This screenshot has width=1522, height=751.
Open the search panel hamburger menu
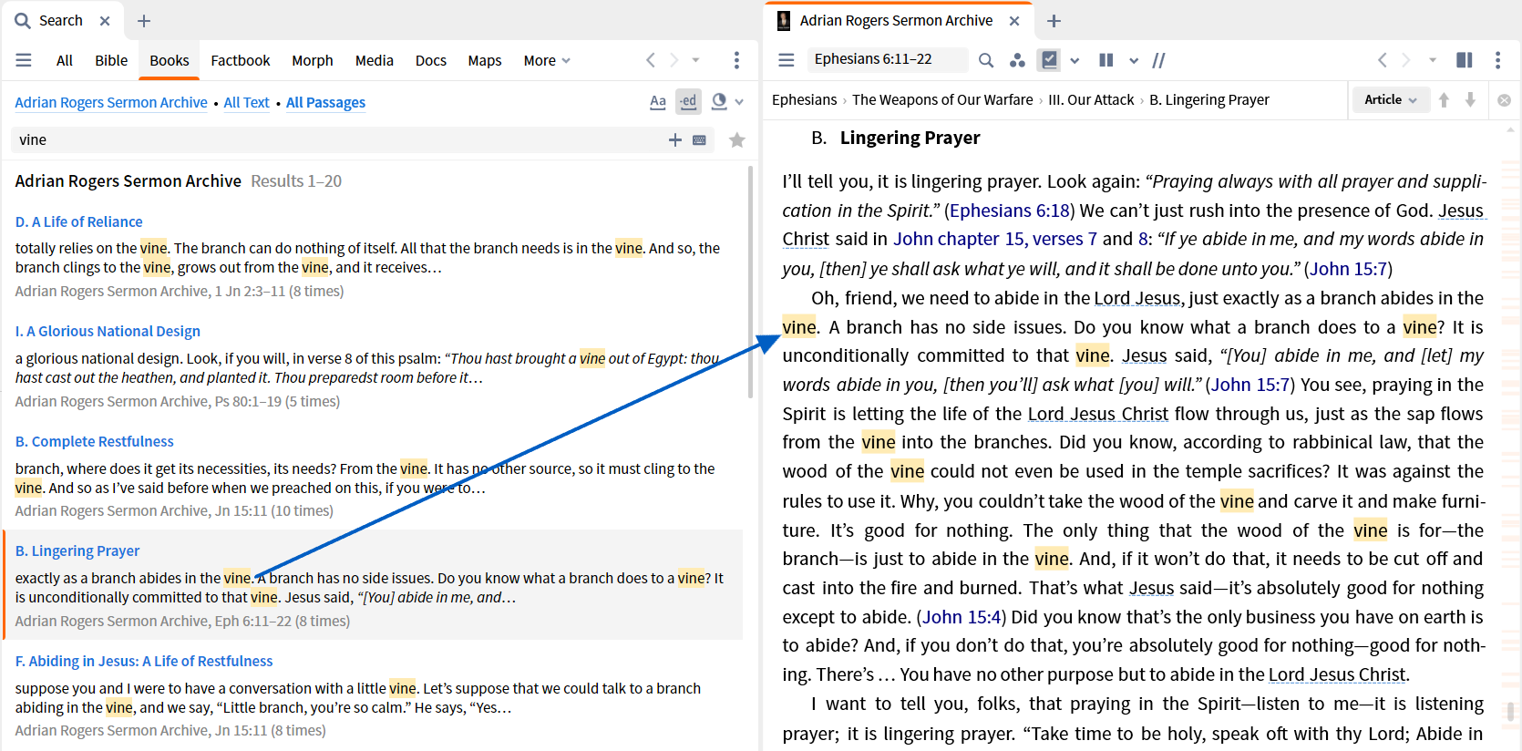click(24, 60)
